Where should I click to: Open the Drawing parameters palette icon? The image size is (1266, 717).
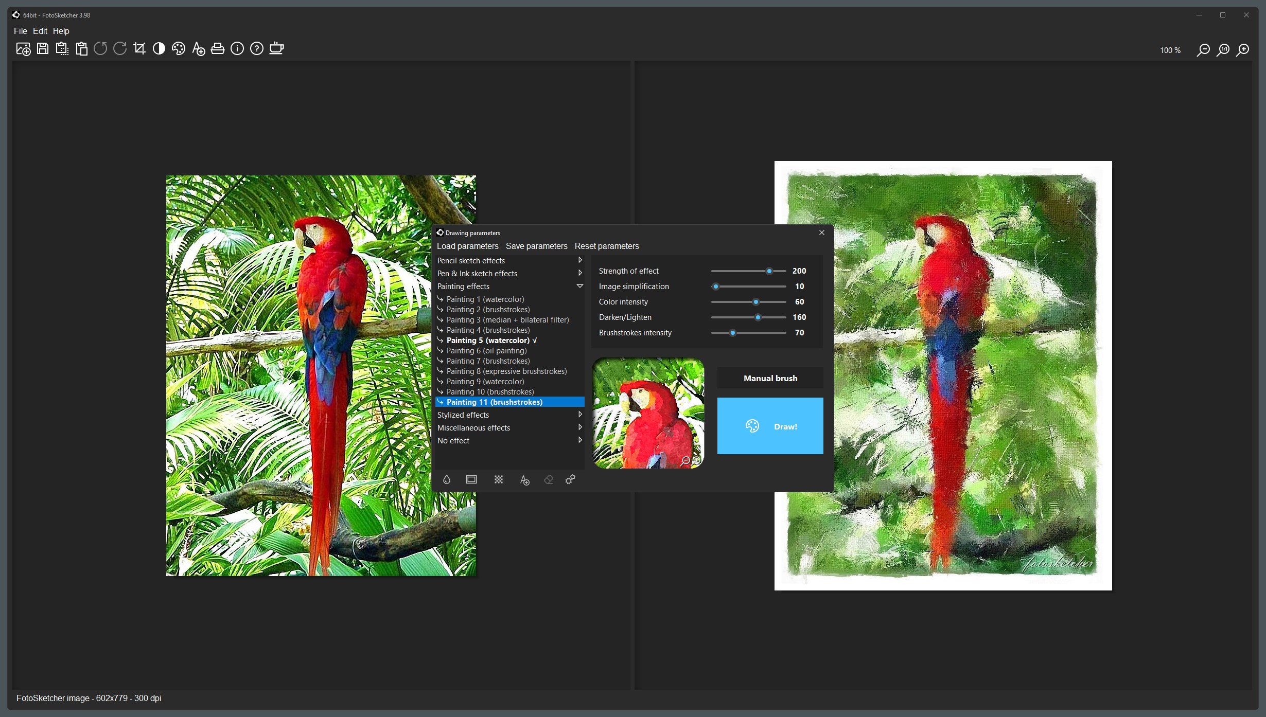click(x=178, y=48)
